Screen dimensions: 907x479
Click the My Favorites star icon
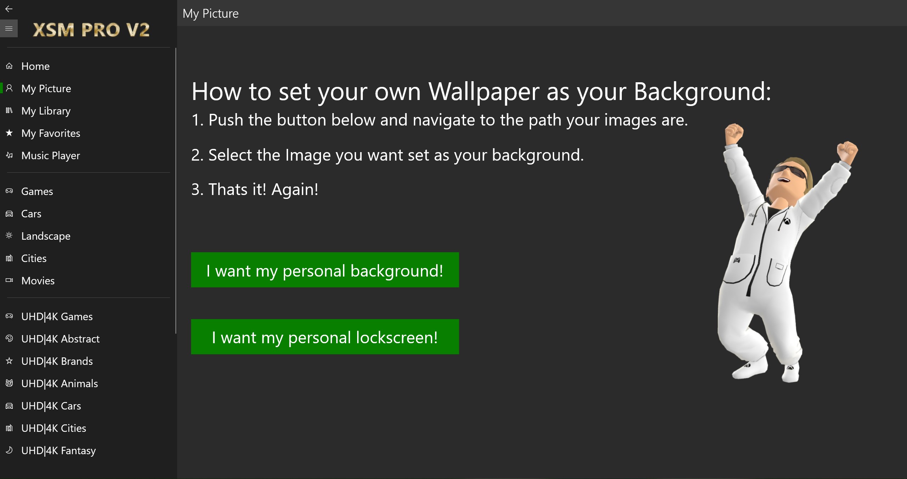[9, 133]
